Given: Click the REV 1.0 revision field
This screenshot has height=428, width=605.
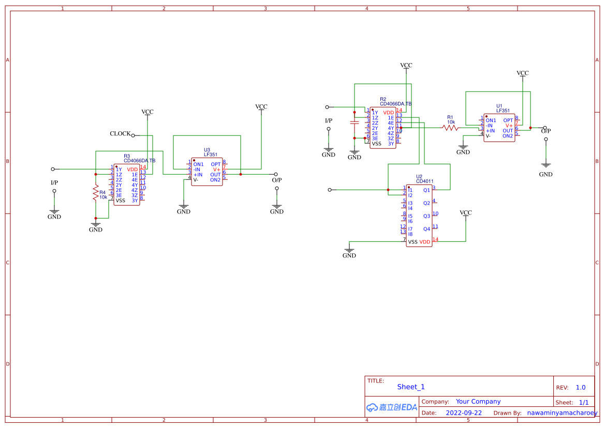Looking at the screenshot, I should click(x=580, y=387).
